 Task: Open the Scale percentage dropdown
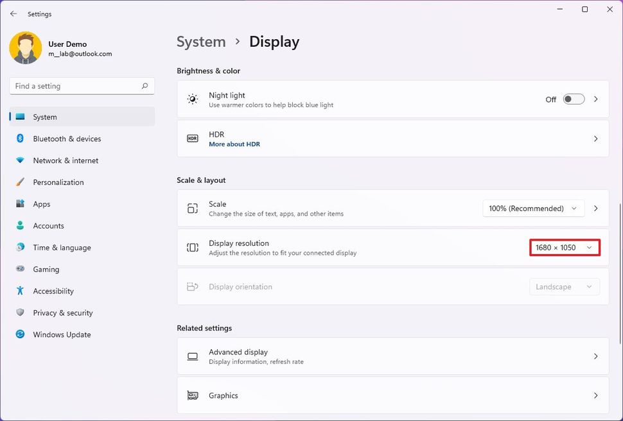[534, 209]
